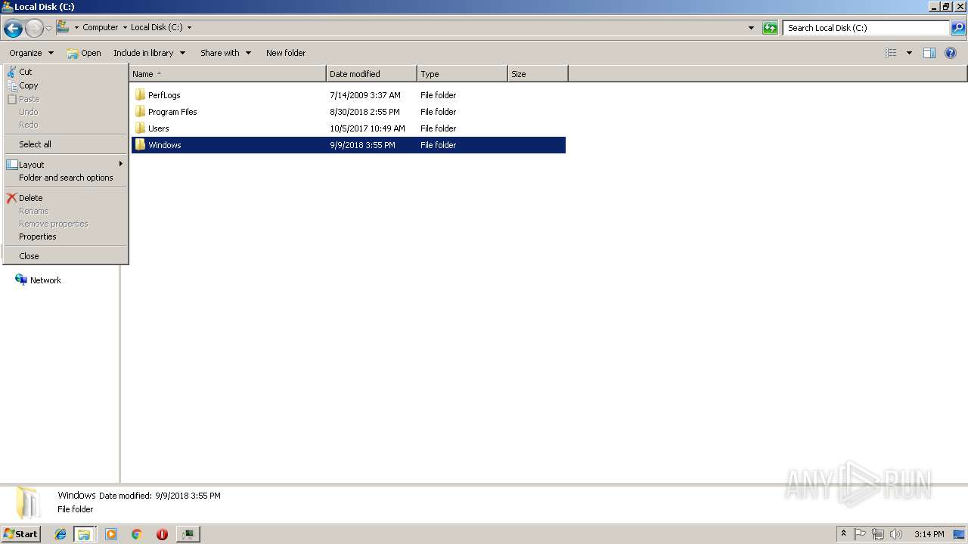
Task: Click the Show desktop button
Action: click(960, 534)
